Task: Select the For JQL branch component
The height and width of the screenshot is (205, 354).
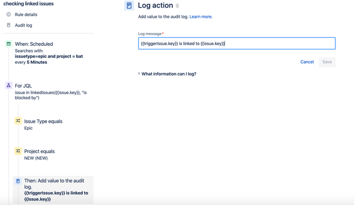Action: (x=49, y=91)
